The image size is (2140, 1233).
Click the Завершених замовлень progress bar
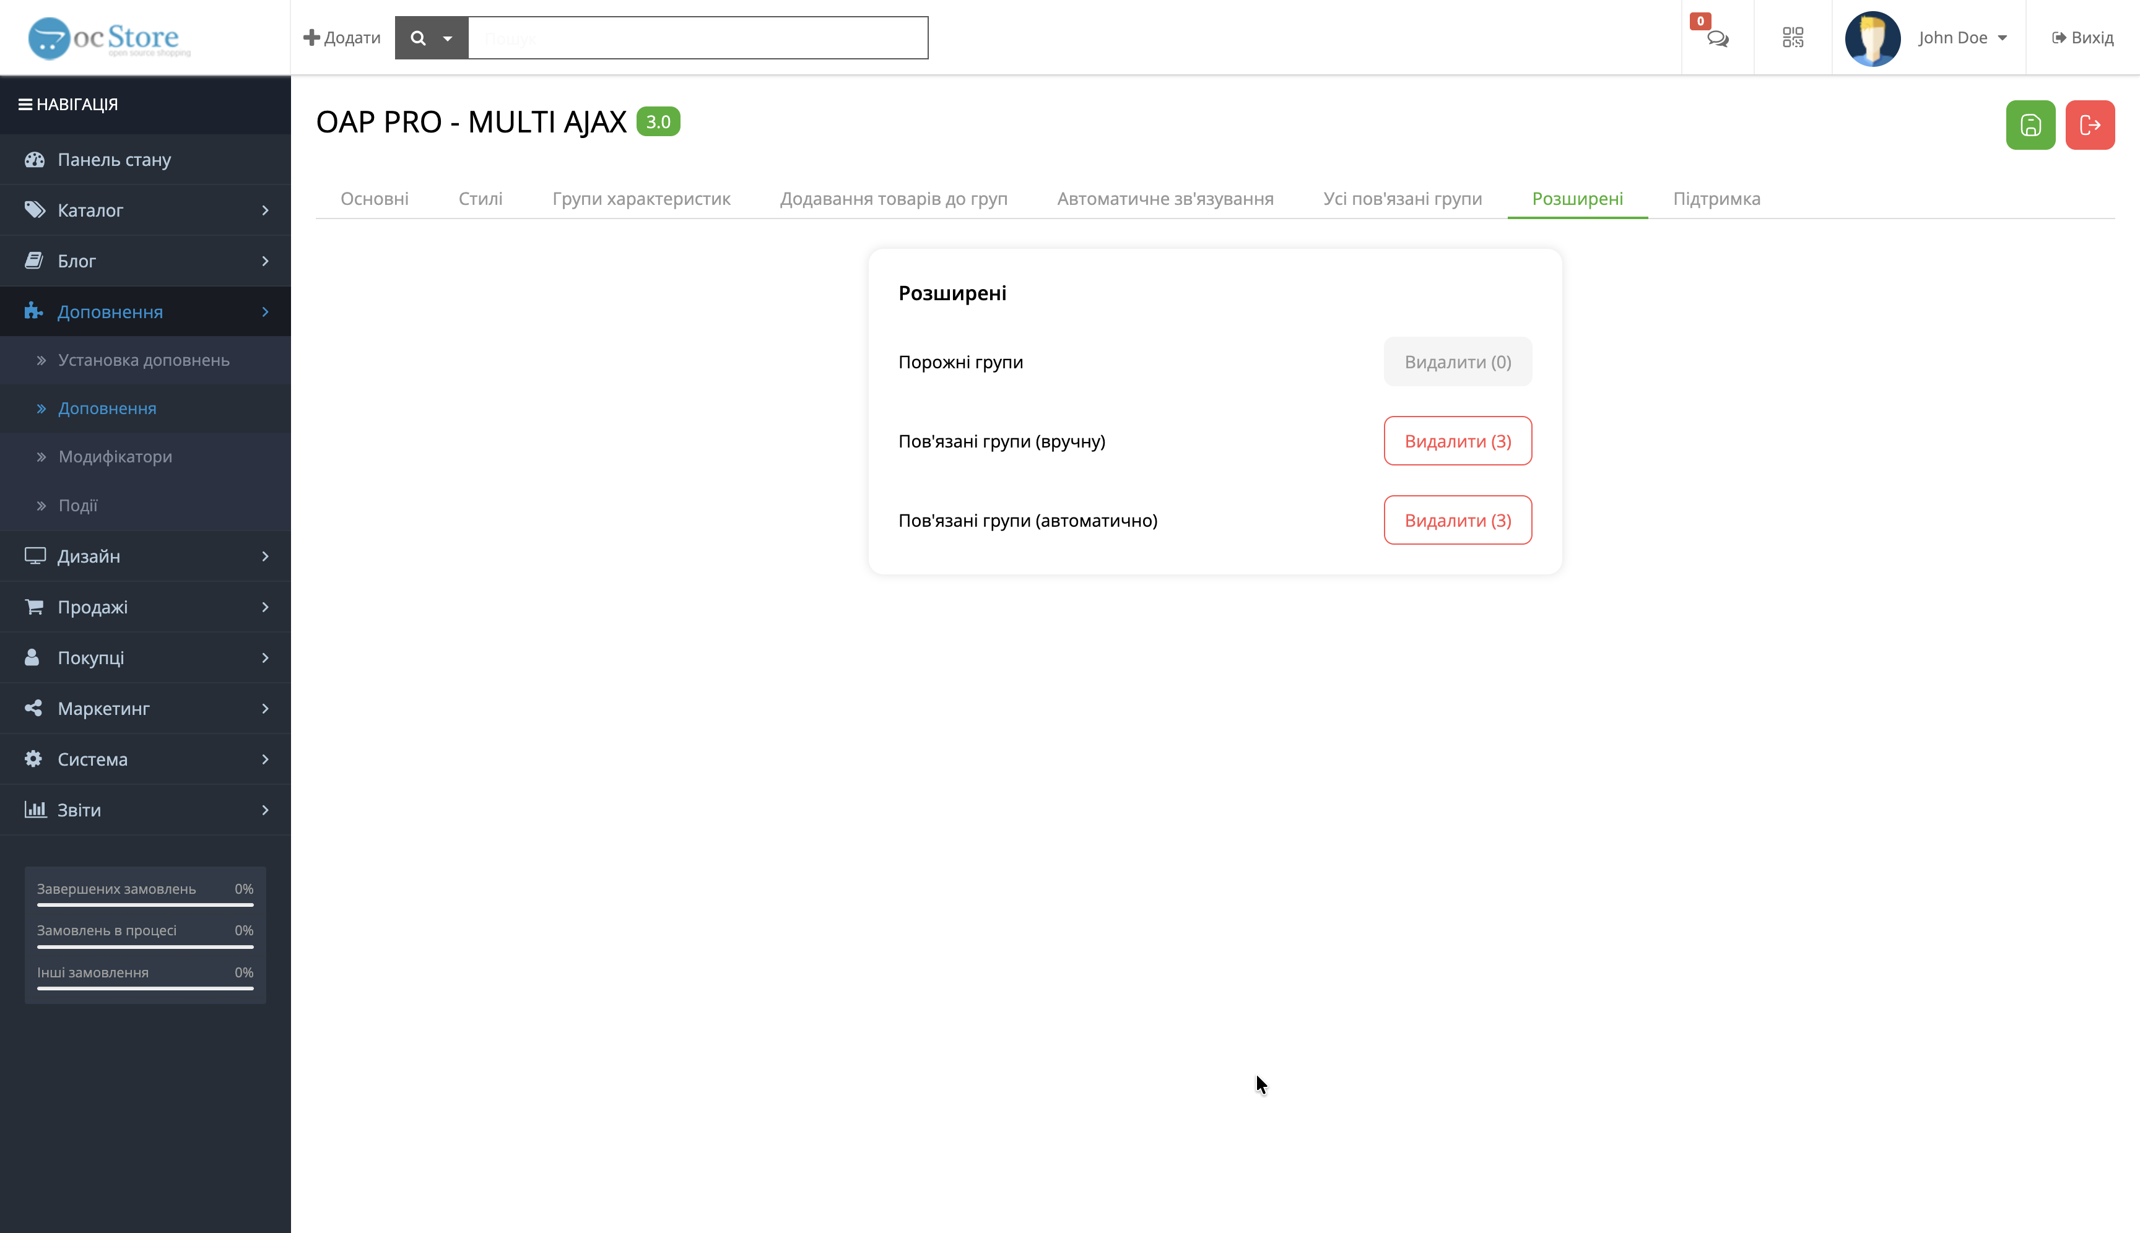(144, 904)
